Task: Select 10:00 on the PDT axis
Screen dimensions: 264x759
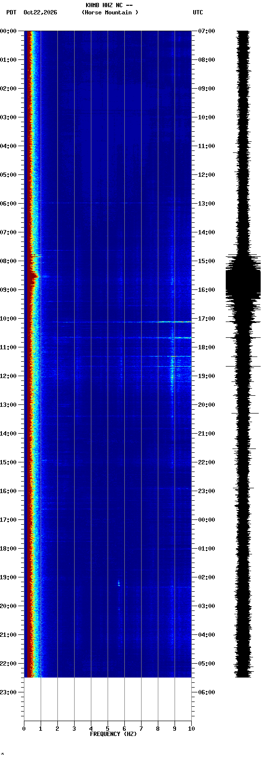Action: (8, 319)
